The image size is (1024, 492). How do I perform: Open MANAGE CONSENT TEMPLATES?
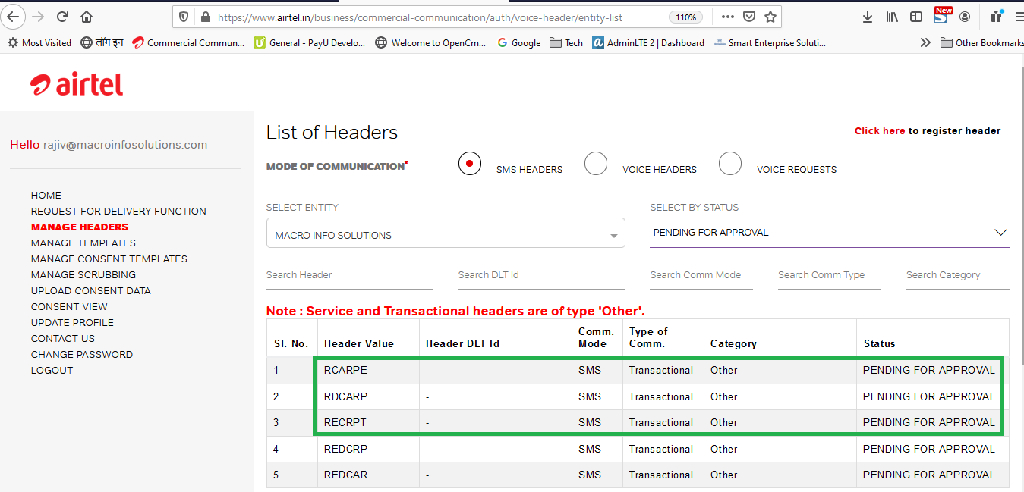(x=109, y=259)
